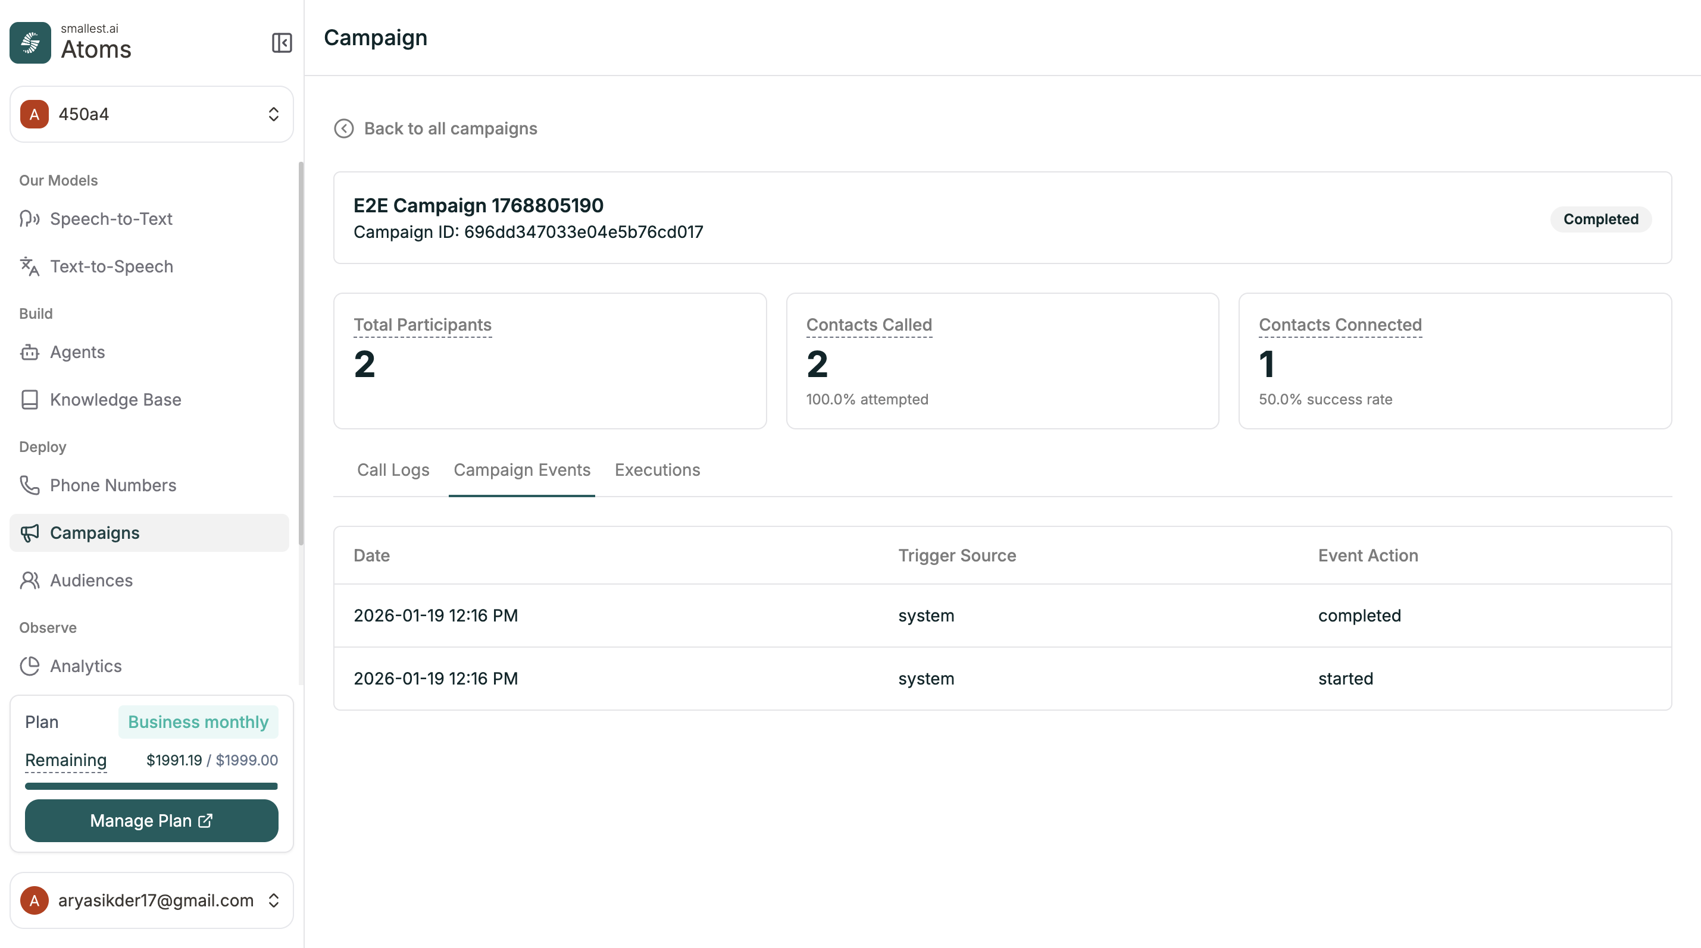The height and width of the screenshot is (948, 1701).
Task: Collapse the sidebar panel icon
Action: 282,43
